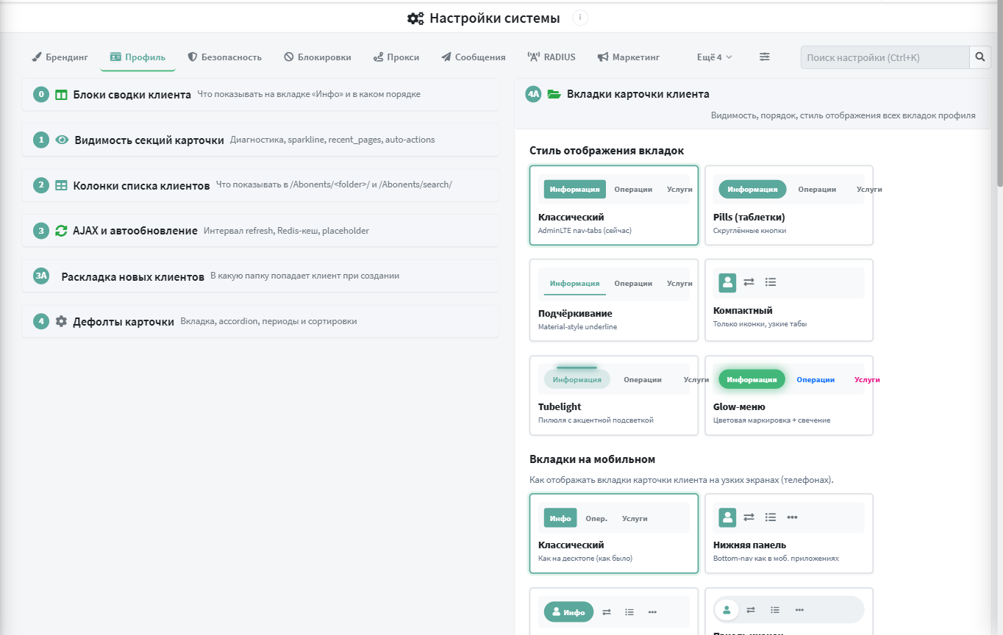Viewport: 1003px width, 635px height.
Task: Click the person icon in Компактный style card
Action: click(x=727, y=282)
